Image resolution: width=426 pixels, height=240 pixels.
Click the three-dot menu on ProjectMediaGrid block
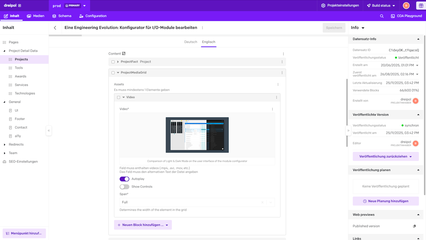pyautogui.click(x=283, y=72)
